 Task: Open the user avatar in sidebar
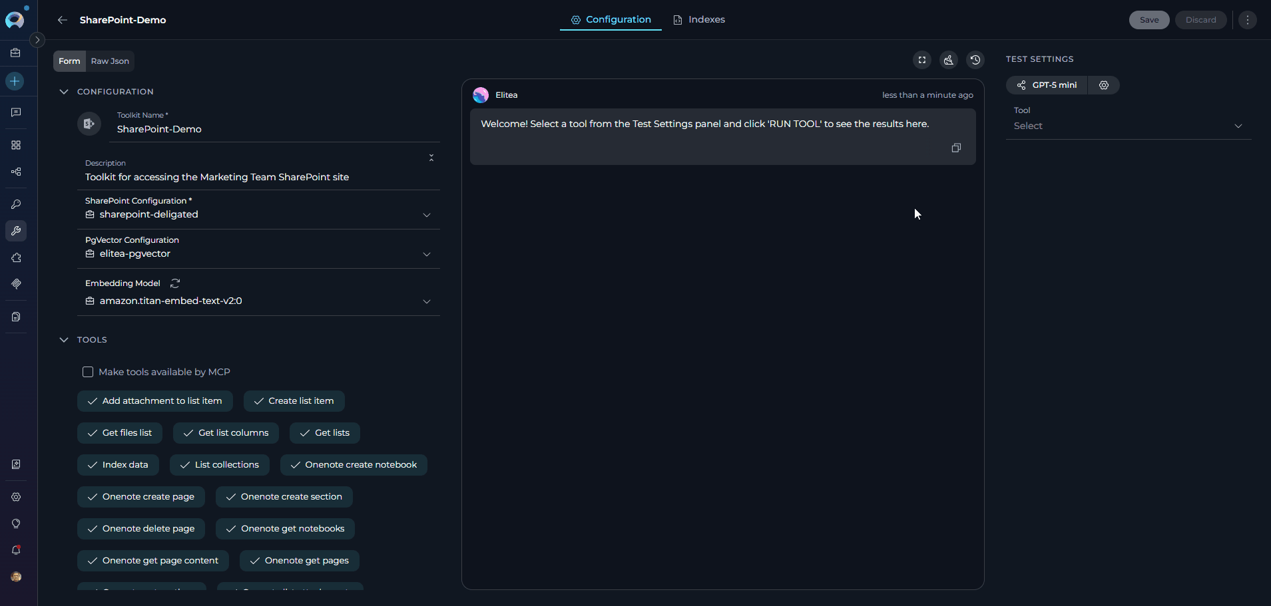tap(16, 577)
